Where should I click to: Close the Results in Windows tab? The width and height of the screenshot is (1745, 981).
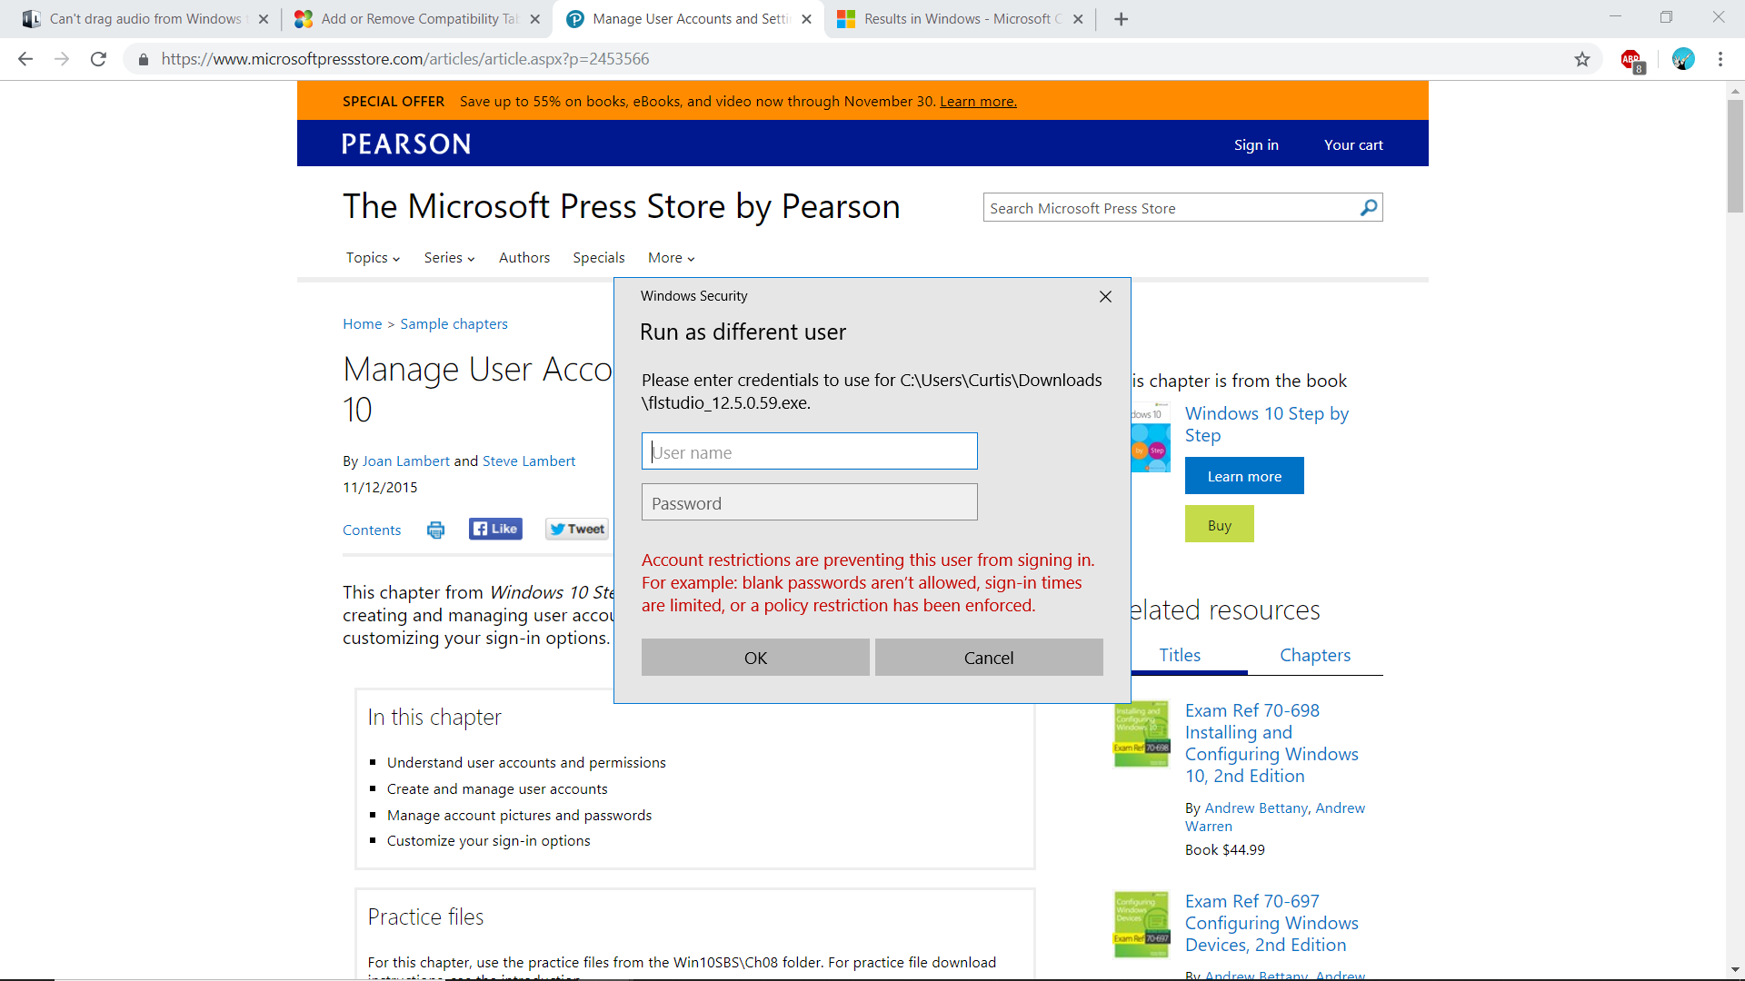pyautogui.click(x=1078, y=19)
